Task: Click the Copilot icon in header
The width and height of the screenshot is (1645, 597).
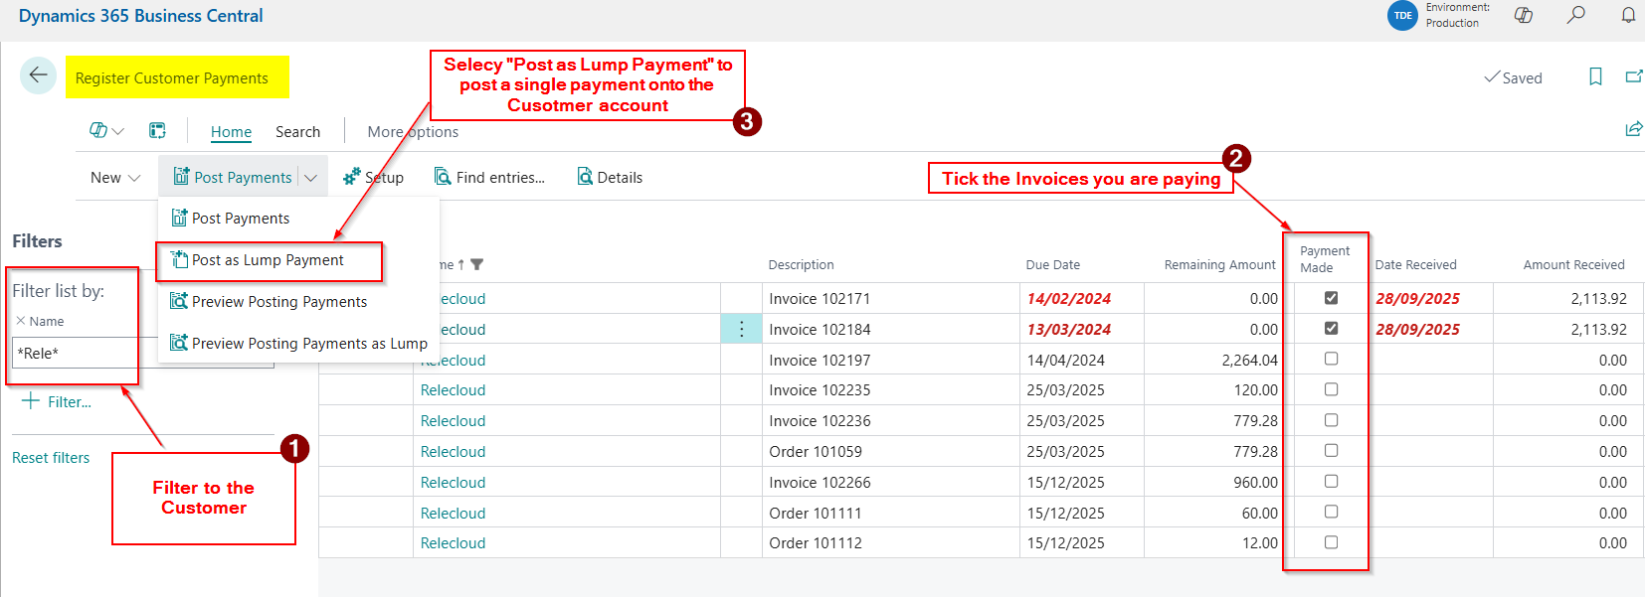Action: (x=1523, y=15)
